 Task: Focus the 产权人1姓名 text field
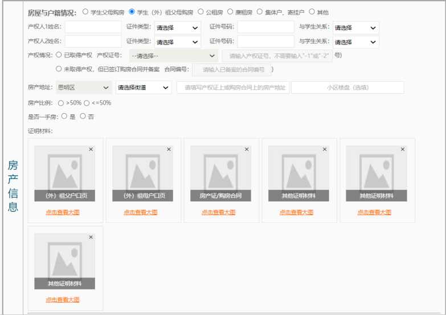point(93,27)
